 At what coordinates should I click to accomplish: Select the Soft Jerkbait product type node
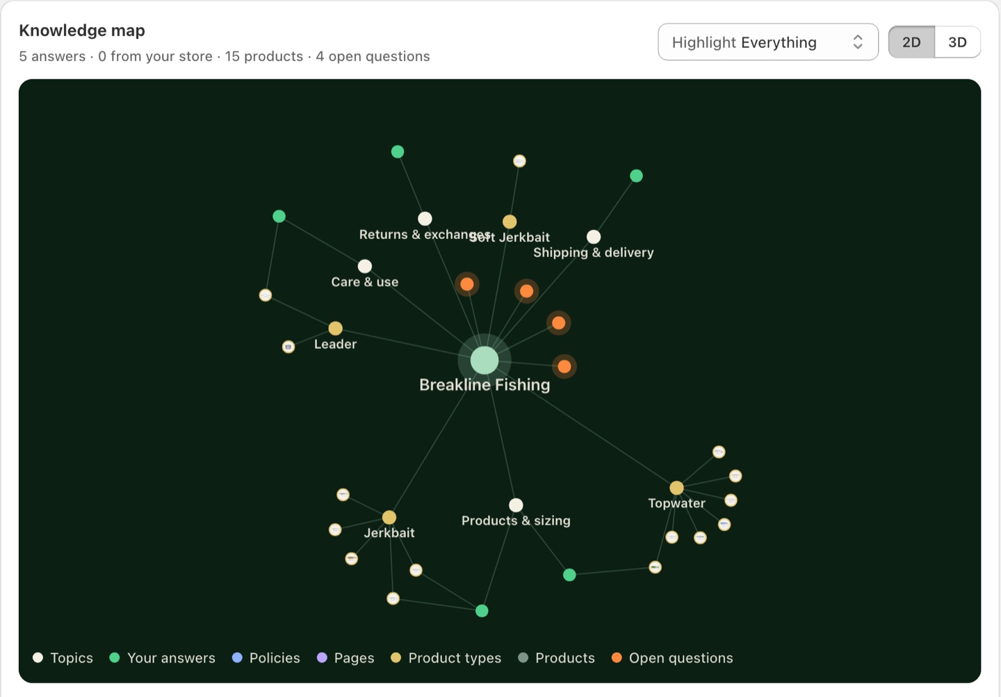510,222
